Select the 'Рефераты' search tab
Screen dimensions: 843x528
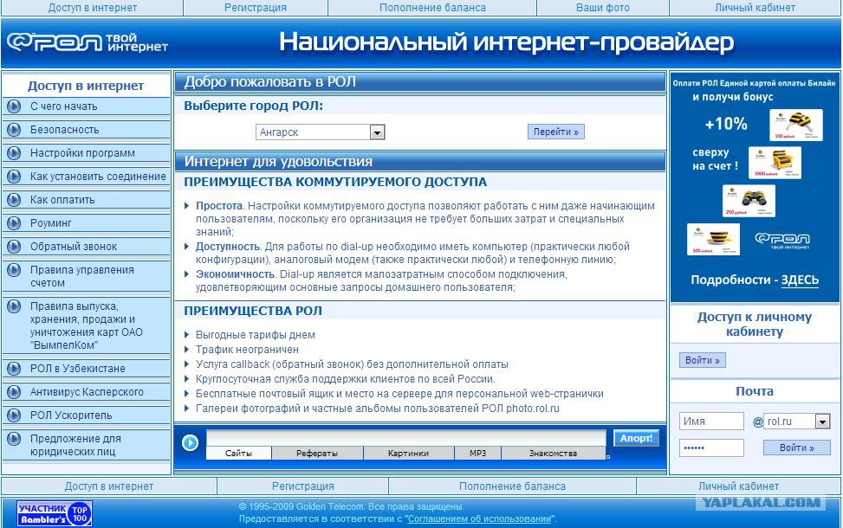317,454
